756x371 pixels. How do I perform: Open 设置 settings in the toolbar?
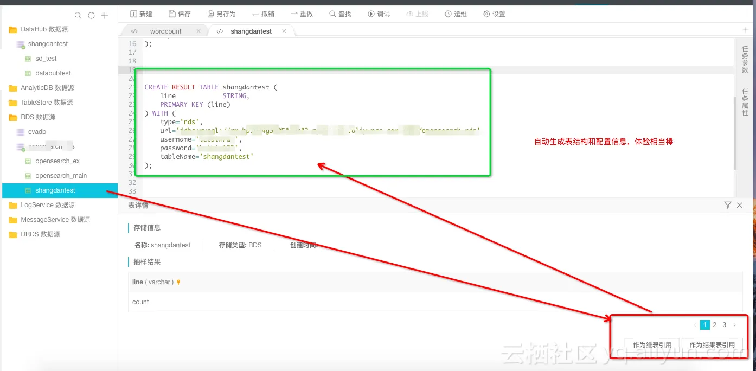click(x=494, y=14)
